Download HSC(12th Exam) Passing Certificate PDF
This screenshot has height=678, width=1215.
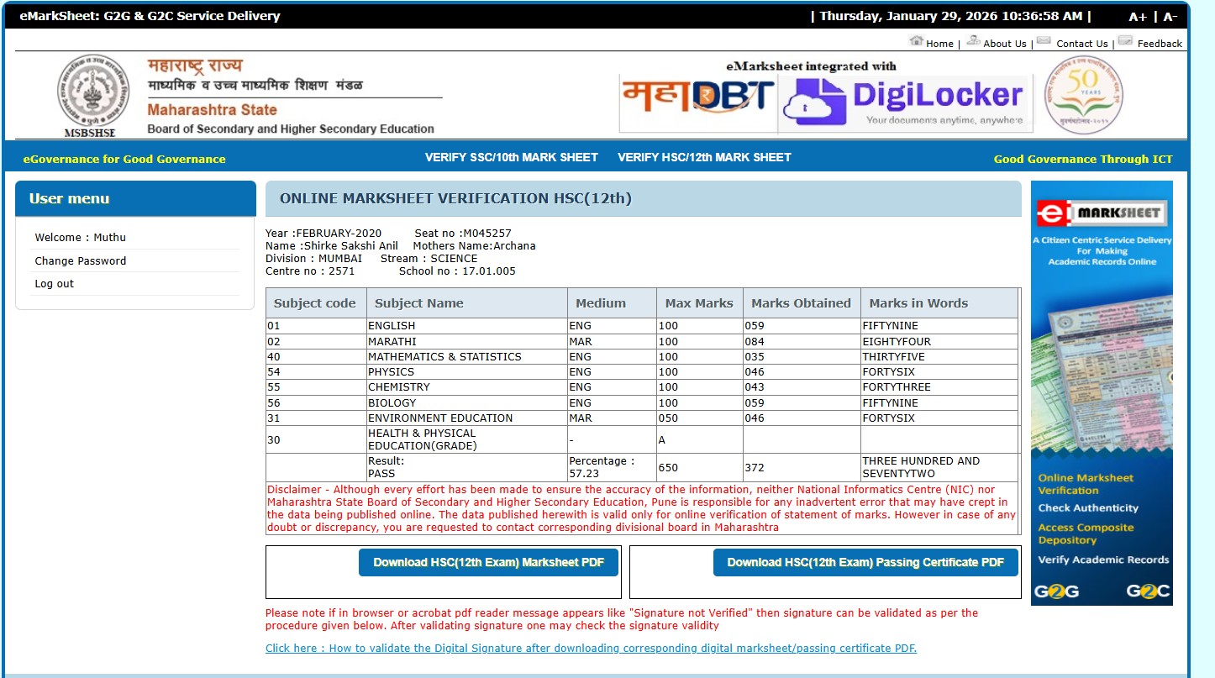coord(865,562)
